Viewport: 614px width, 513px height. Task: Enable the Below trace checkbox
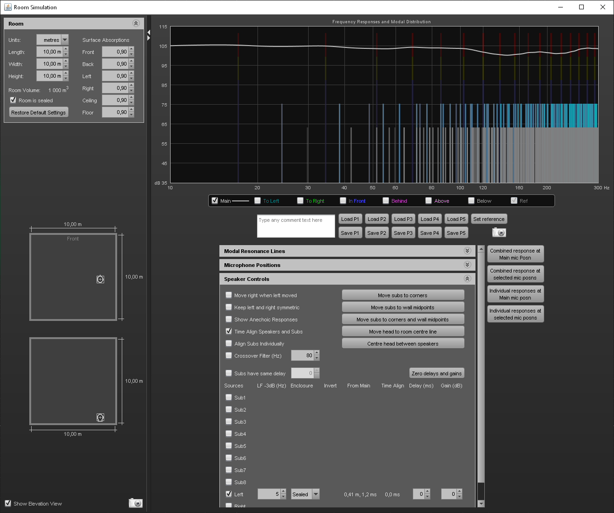(x=471, y=200)
